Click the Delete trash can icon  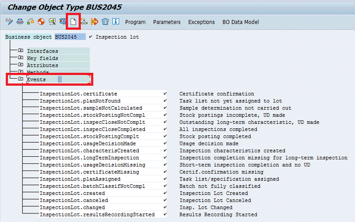pyautogui.click(x=105, y=22)
